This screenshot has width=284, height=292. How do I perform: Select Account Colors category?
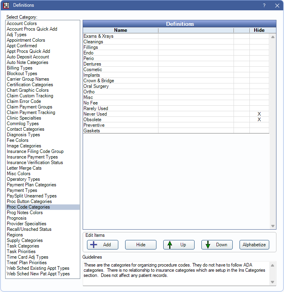[x=22, y=23]
